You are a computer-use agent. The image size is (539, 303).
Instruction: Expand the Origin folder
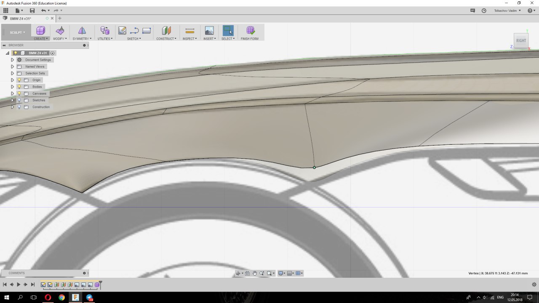[12, 80]
